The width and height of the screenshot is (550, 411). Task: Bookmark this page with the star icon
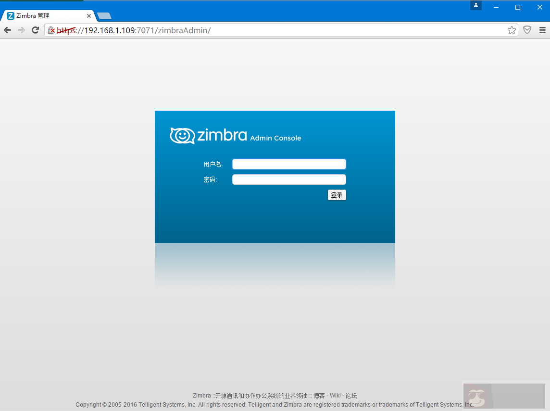coord(511,30)
